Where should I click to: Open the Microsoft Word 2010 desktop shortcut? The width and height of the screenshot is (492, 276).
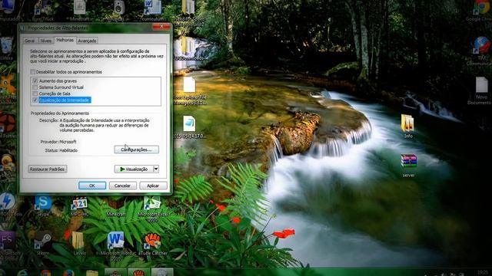pos(115,242)
